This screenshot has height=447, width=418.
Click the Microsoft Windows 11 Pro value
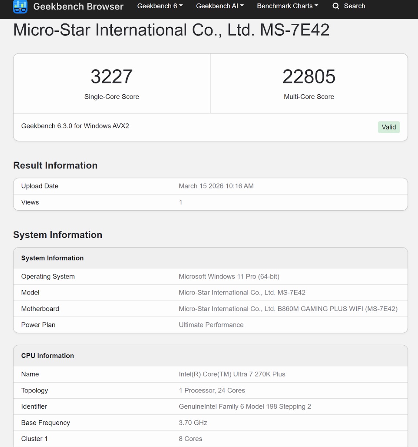click(229, 277)
